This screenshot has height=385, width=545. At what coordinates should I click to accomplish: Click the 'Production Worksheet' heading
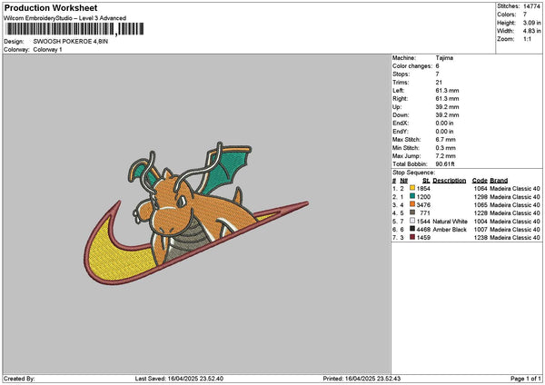[51, 7]
